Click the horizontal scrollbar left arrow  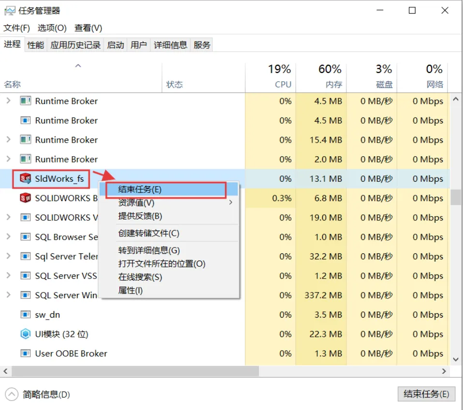pyautogui.click(x=5, y=371)
